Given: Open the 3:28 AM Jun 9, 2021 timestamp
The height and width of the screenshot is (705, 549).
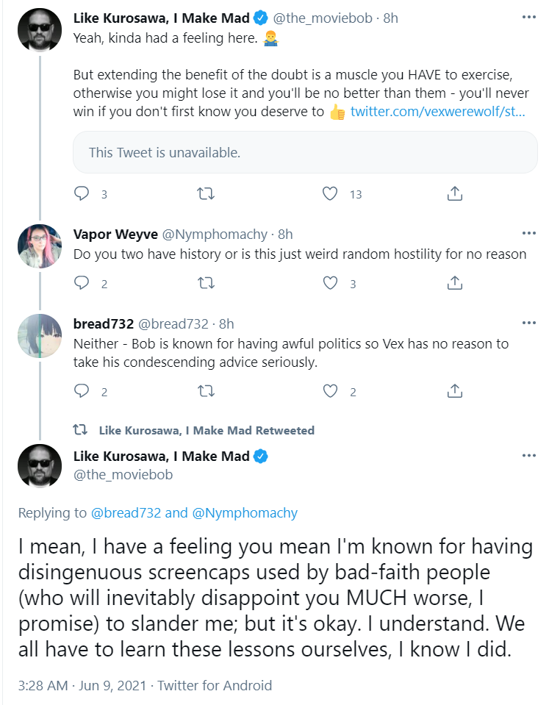Looking at the screenshot, I should pos(82,685).
